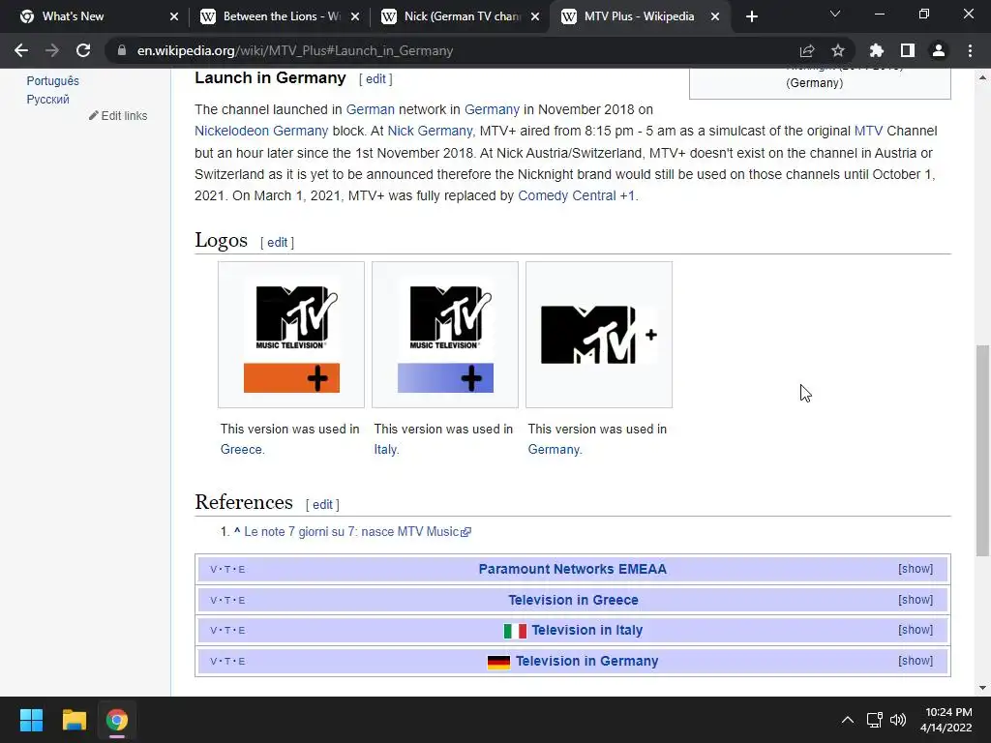Open the German link in paragraph
Image resolution: width=991 pixels, height=743 pixels.
pos(371,109)
